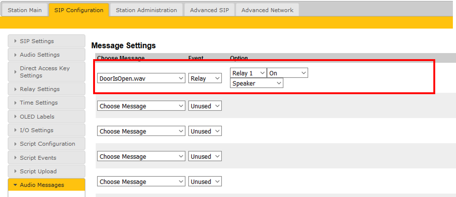Expand Script Configuration in sidebar
This screenshot has width=456, height=197.
pyautogui.click(x=46, y=144)
